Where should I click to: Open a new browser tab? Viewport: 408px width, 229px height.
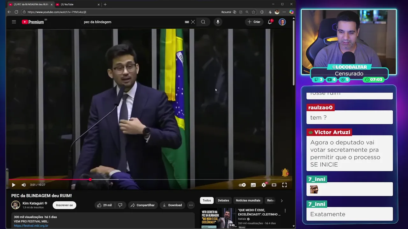pyautogui.click(x=105, y=4)
